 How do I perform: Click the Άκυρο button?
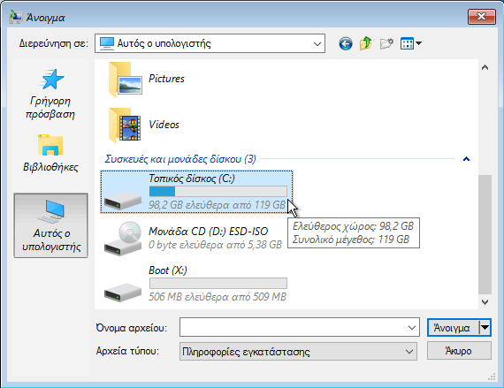[x=459, y=351]
